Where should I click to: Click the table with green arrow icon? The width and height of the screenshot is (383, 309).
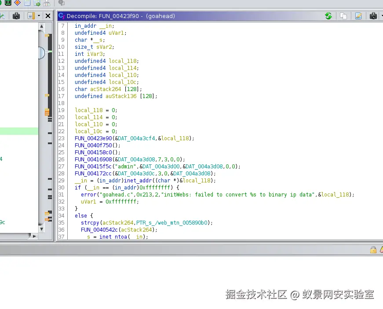click(x=37, y=3)
